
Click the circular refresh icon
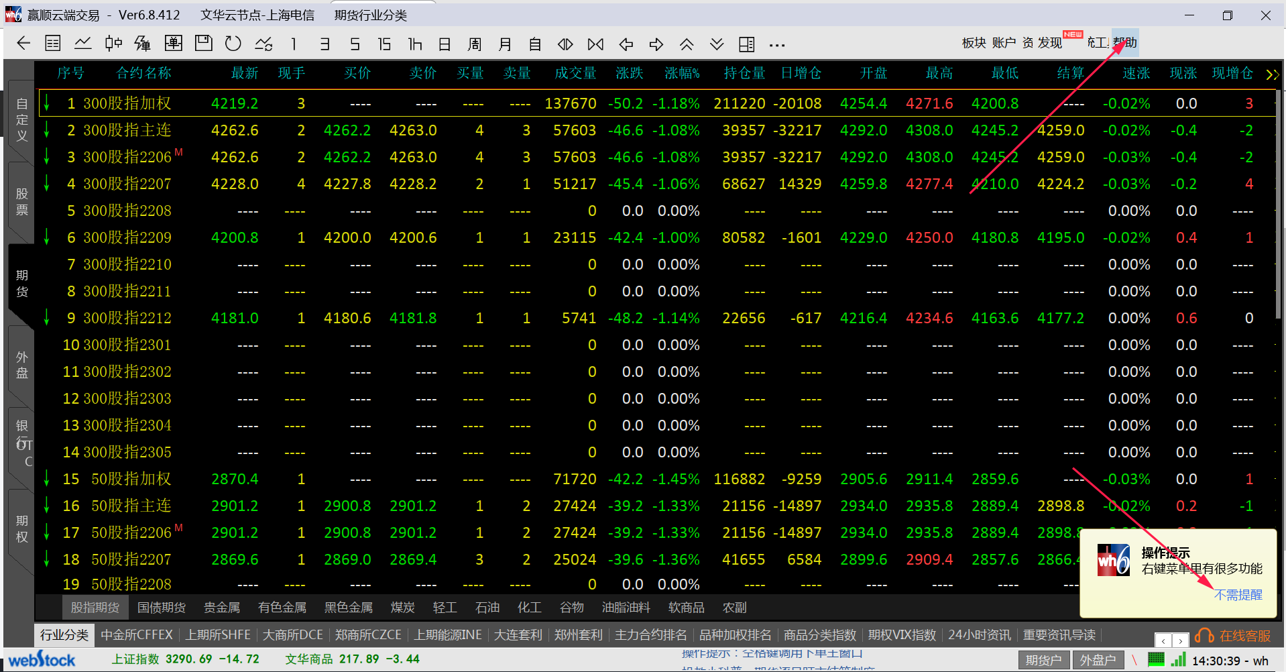tap(233, 44)
